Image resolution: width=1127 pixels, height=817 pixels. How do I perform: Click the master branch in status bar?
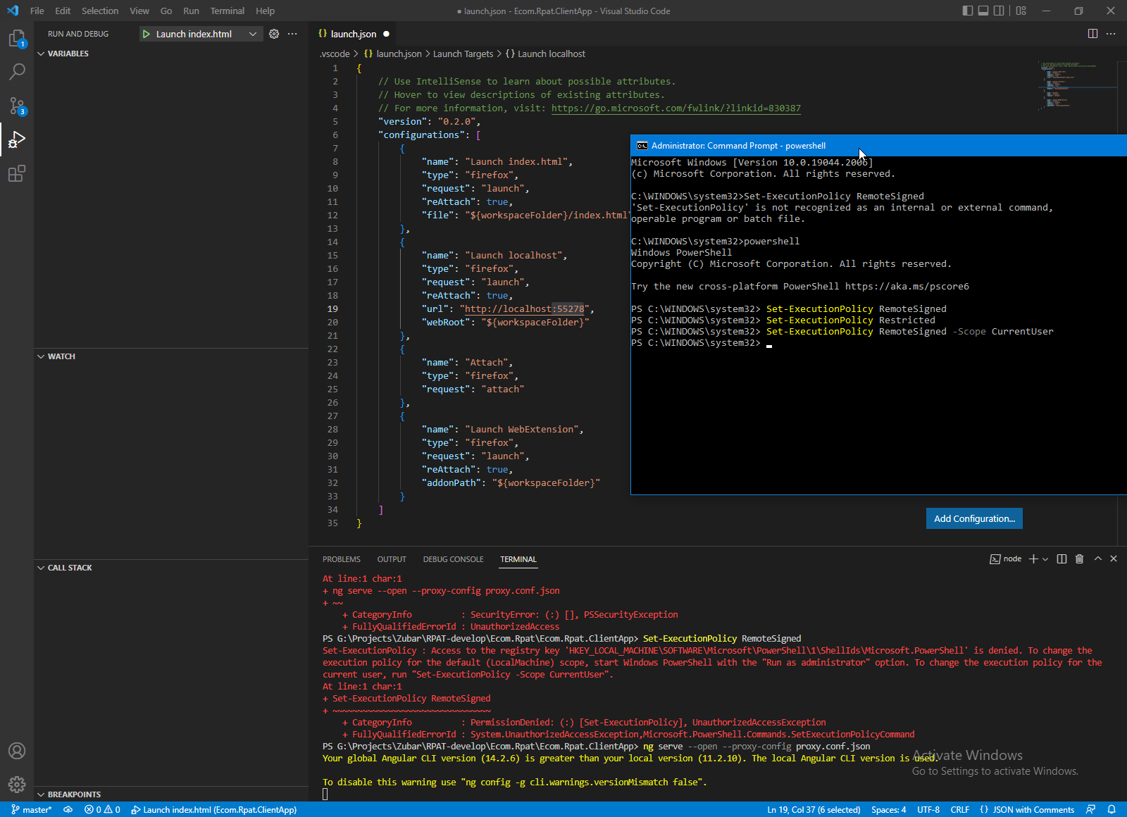(x=32, y=810)
